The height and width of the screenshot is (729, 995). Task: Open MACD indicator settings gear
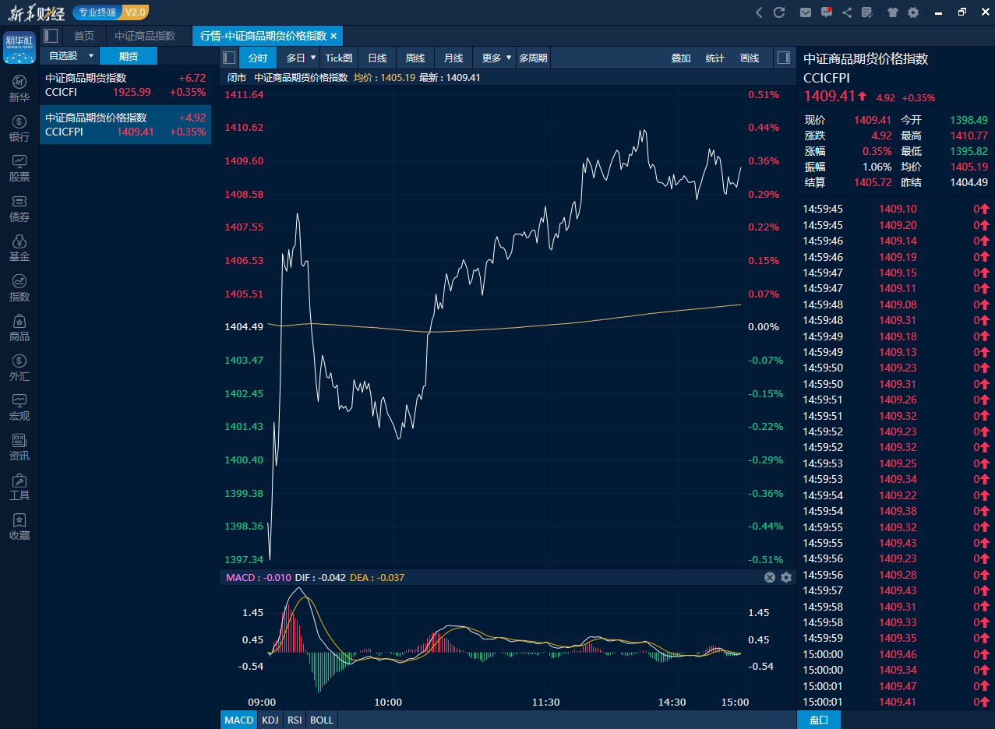[x=786, y=577]
